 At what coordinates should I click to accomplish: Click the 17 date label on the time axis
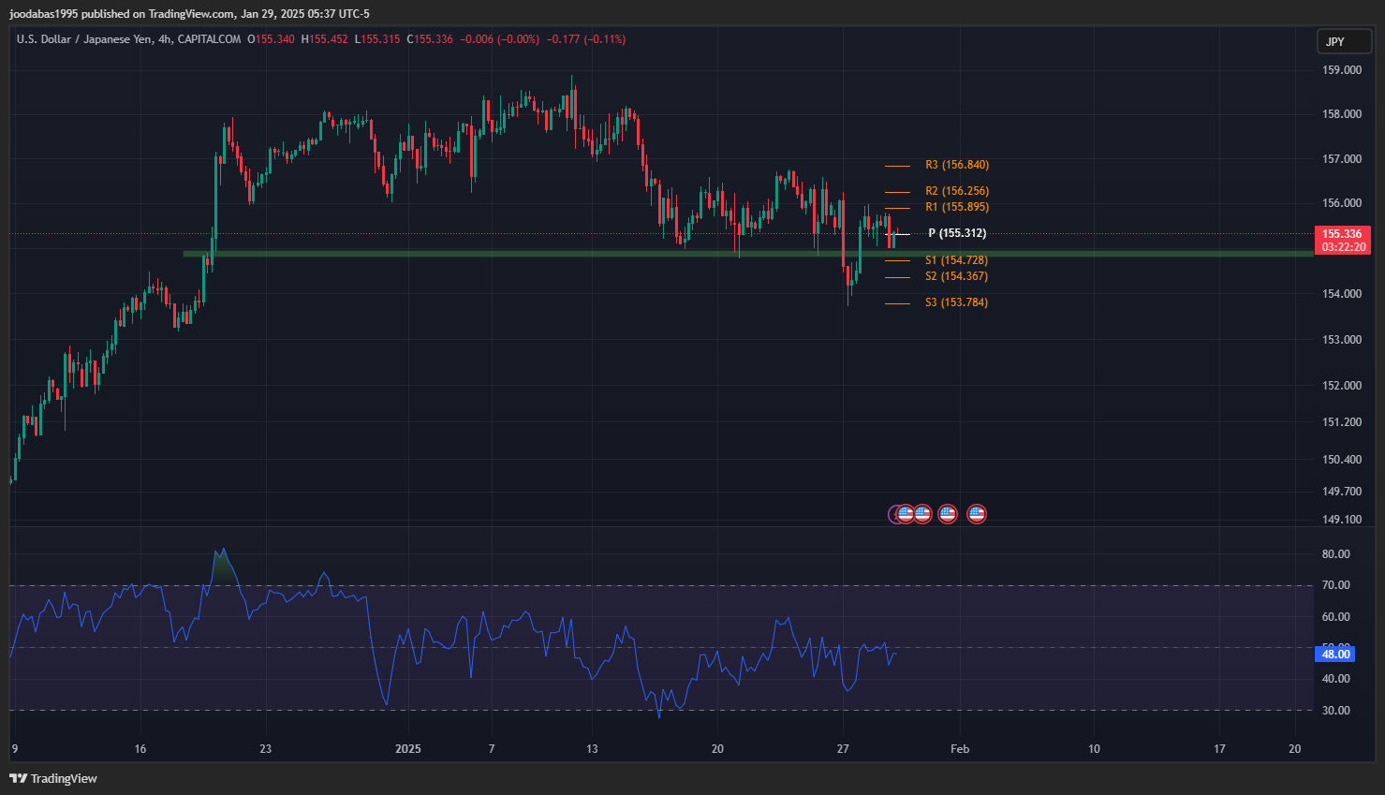[x=1219, y=749]
